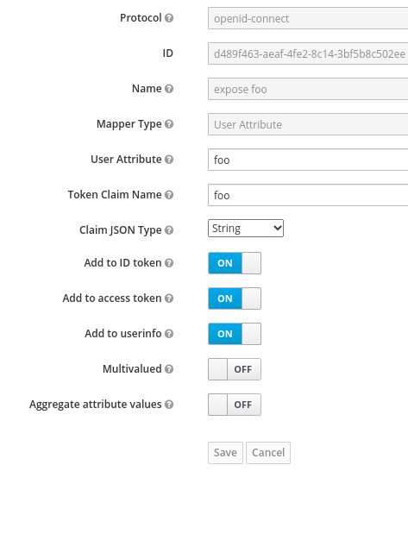Image resolution: width=408 pixels, height=534 pixels.
Task: Click the Save button
Action: click(x=225, y=453)
